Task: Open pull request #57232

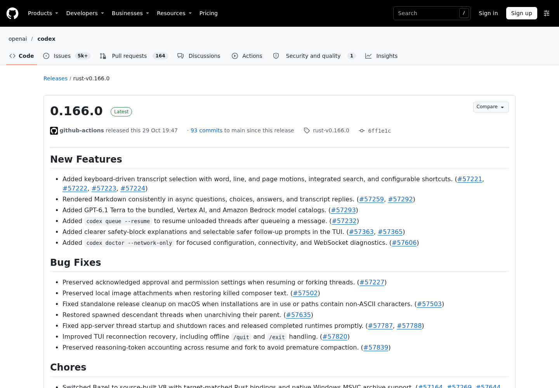Action: [344, 221]
